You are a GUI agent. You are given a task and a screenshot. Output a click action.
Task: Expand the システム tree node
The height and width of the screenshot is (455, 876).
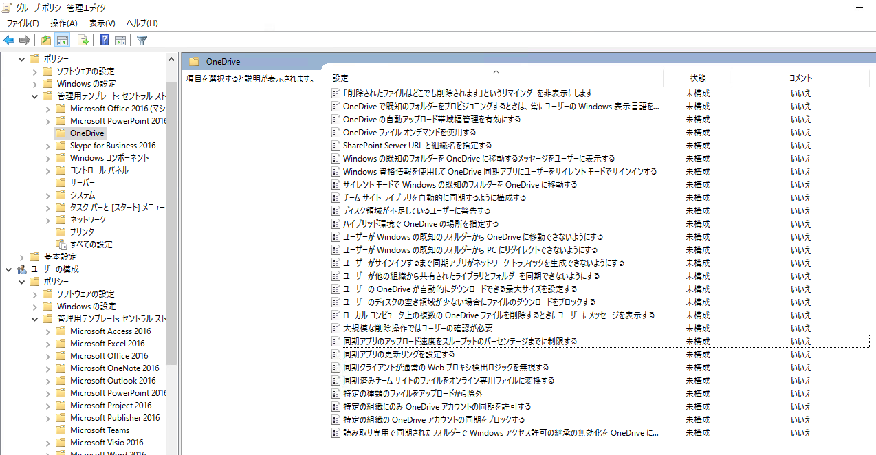tap(47, 195)
